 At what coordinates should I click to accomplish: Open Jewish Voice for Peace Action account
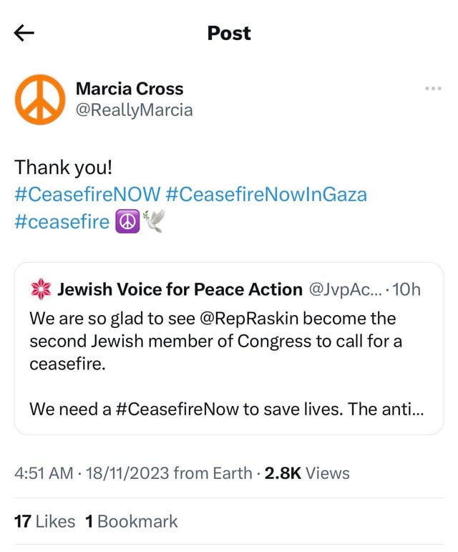[x=180, y=289]
